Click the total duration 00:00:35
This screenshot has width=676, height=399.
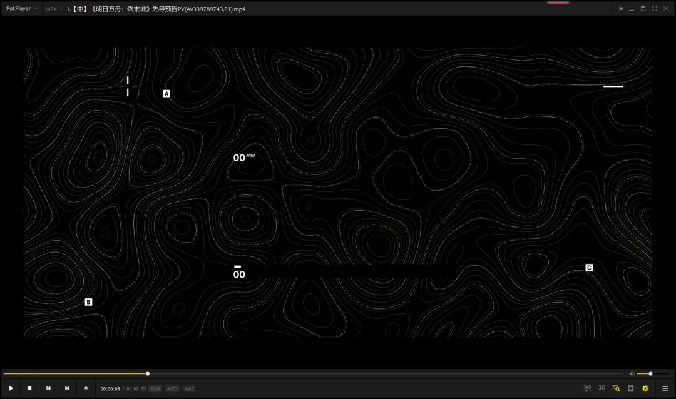tap(136, 388)
